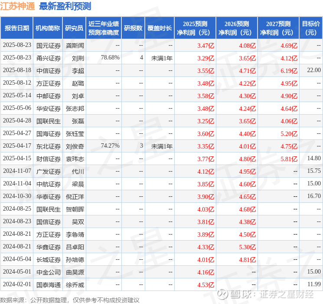Click the 数据来源 disclaimer footer text
Image resolution: width=323 pixels, height=304 pixels.
[70, 300]
